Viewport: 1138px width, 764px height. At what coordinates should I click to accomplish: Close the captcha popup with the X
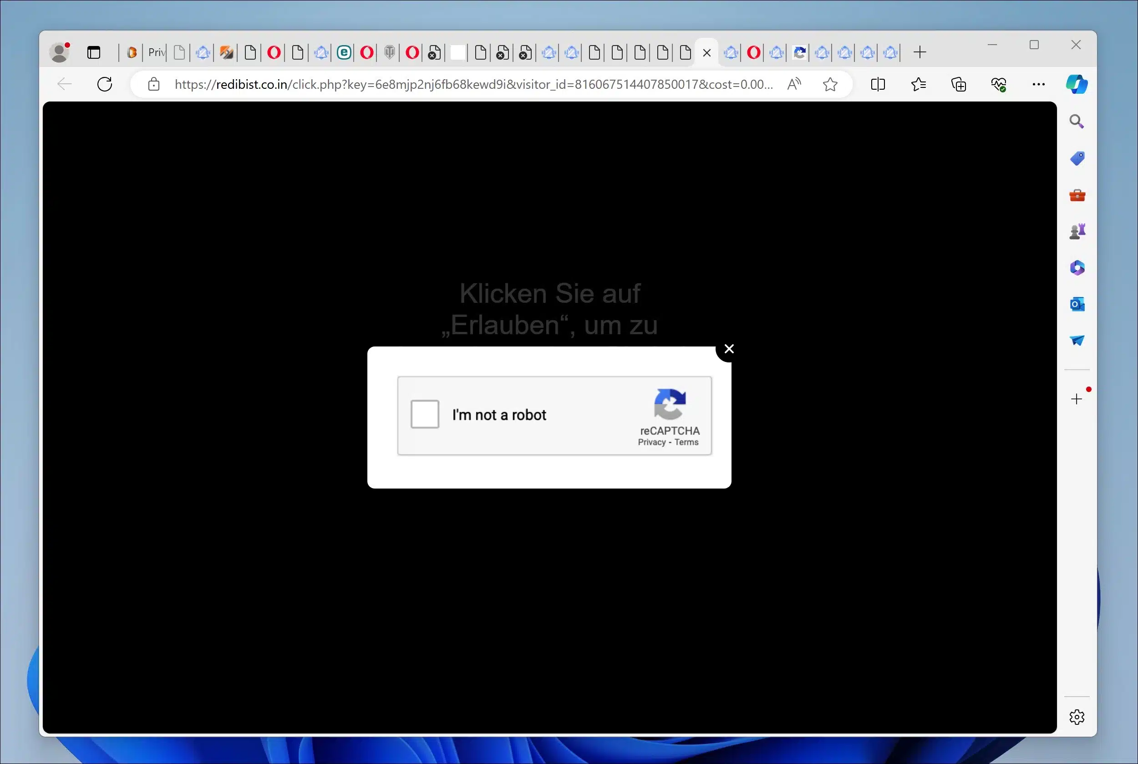(x=729, y=349)
